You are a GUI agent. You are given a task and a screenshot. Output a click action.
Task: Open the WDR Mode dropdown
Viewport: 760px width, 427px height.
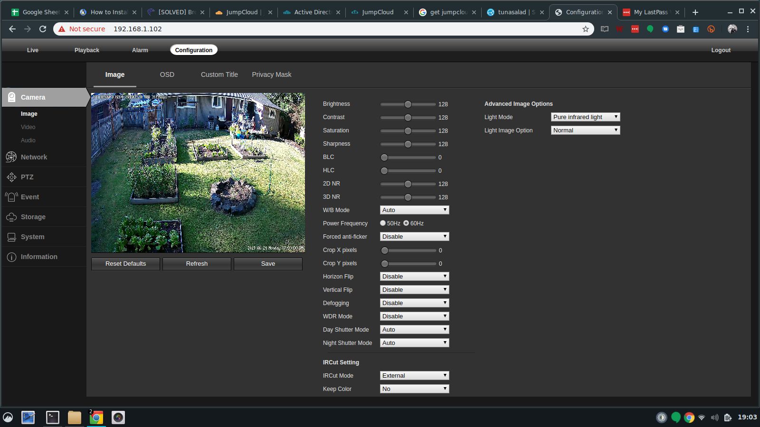pyautogui.click(x=414, y=316)
